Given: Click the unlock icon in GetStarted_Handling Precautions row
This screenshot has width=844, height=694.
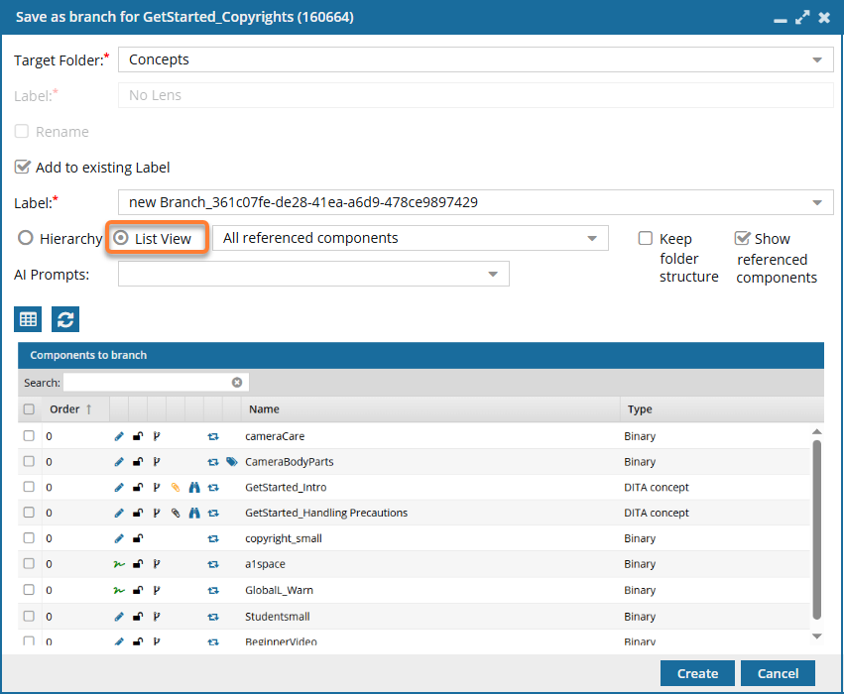Looking at the screenshot, I should click(x=138, y=513).
